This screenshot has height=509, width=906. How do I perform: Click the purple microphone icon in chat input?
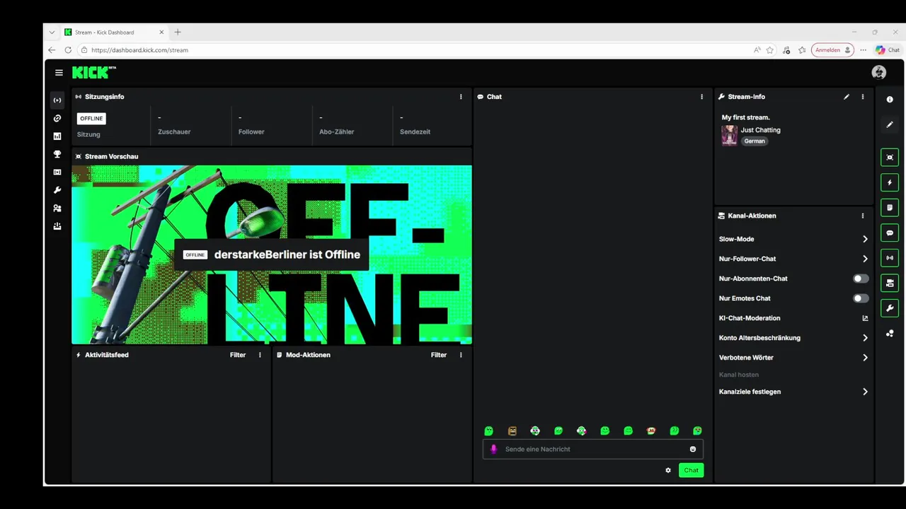[493, 449]
